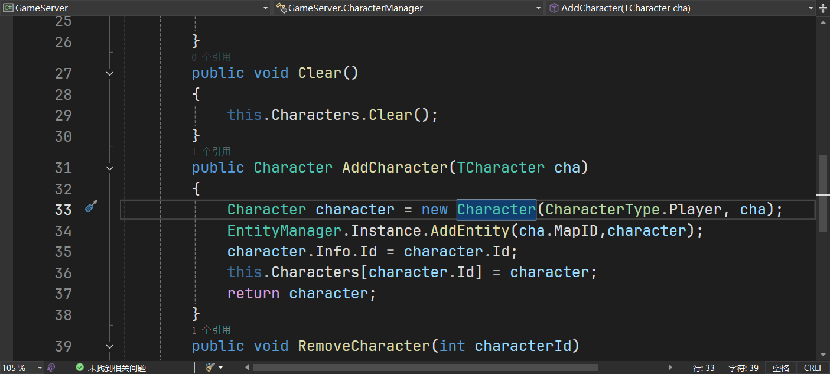This screenshot has height=374, width=830.
Task: Click the vertical scrollbar up arrow
Action: pyautogui.click(x=824, y=22)
